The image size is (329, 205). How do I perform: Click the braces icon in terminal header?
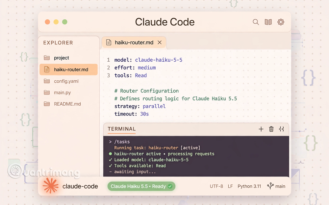click(281, 129)
